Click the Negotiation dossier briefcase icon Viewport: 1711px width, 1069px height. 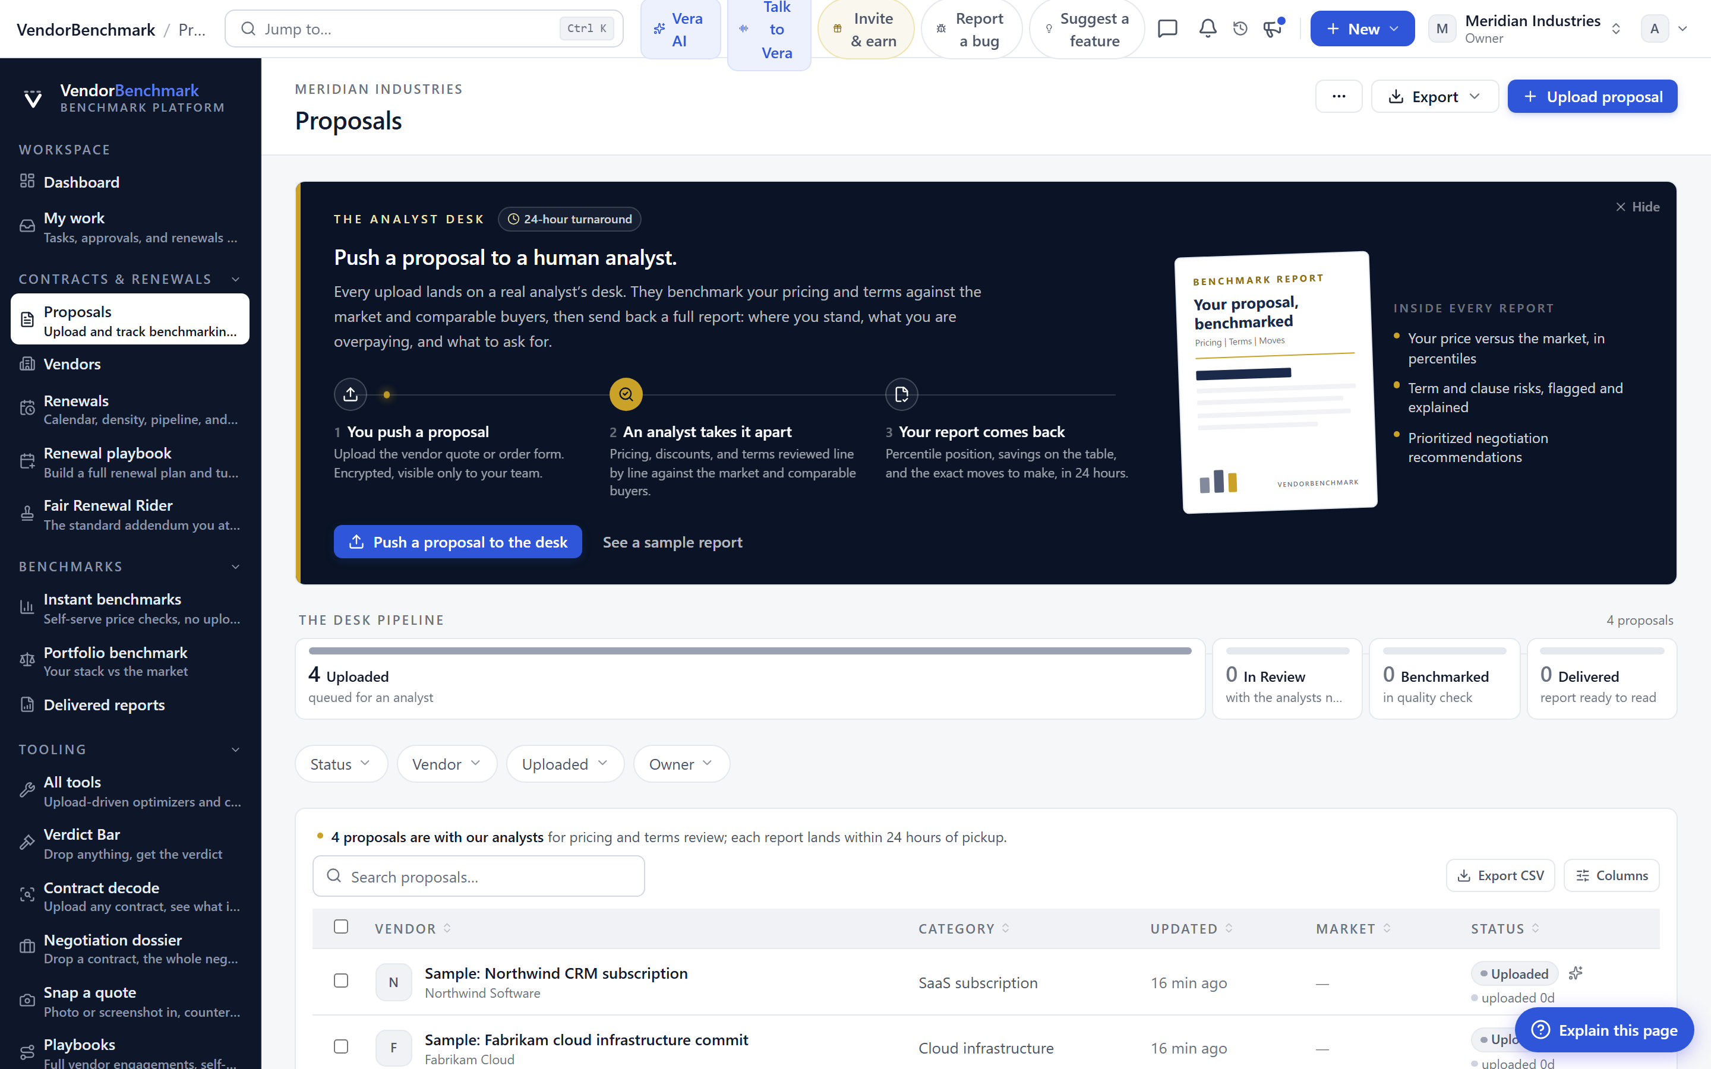[27, 947]
